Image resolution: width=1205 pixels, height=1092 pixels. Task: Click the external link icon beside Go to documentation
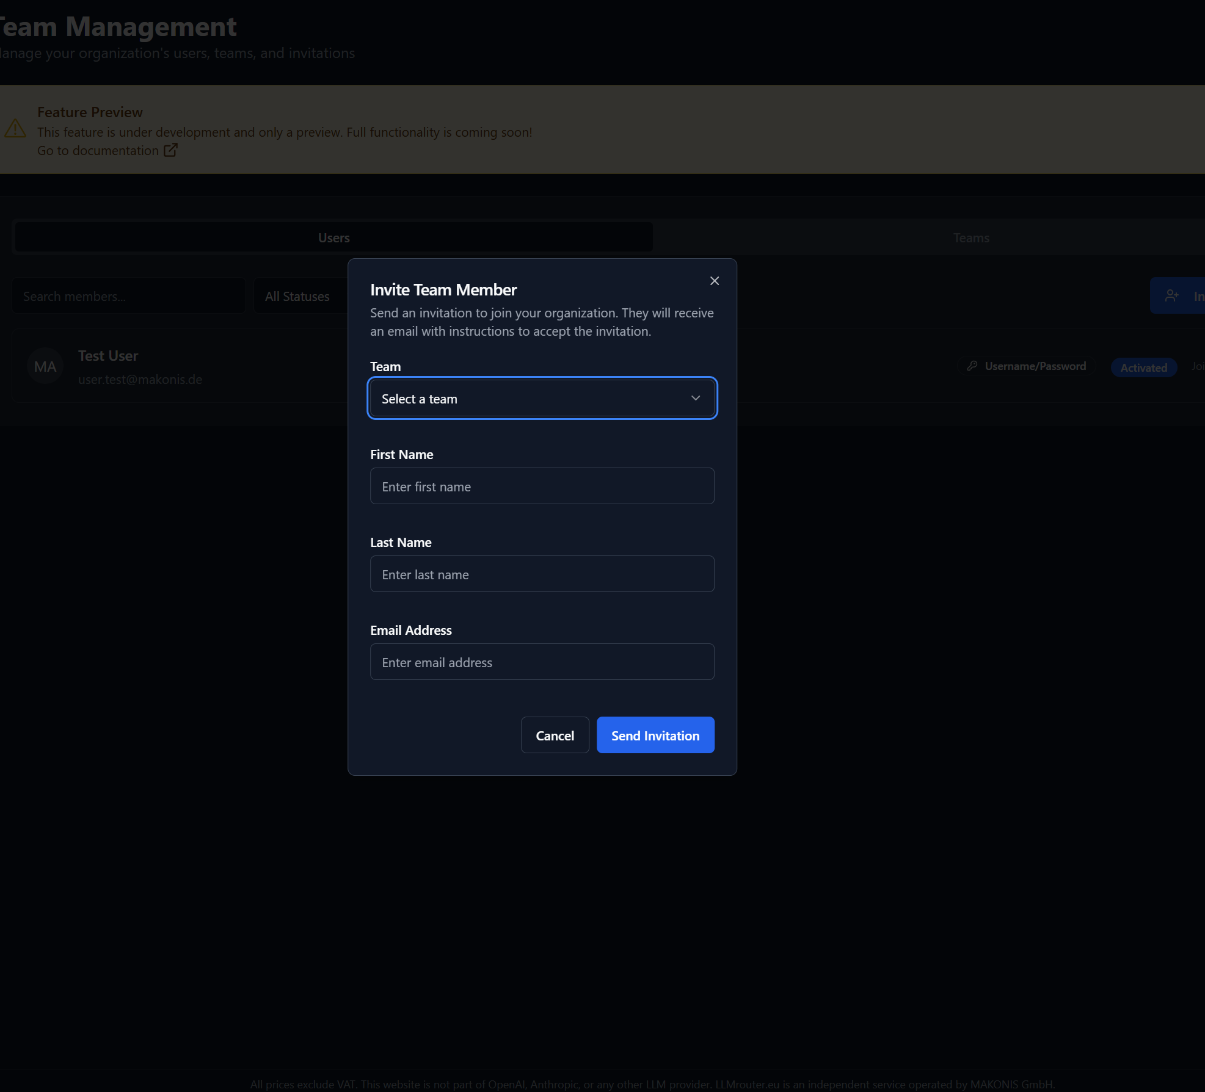pos(170,150)
